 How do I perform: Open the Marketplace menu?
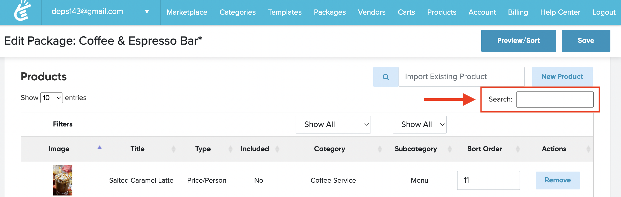(x=187, y=12)
